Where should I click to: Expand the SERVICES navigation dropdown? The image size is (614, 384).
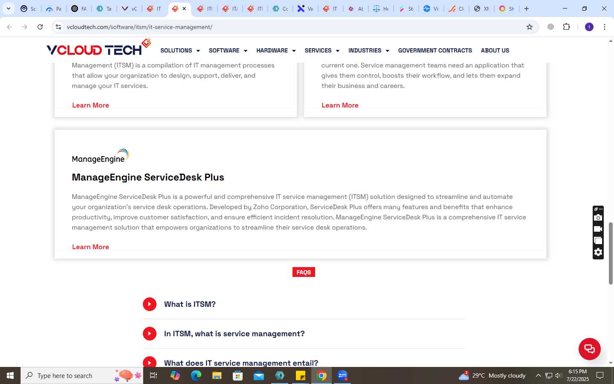(x=322, y=50)
